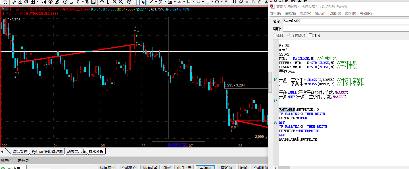The height and width of the screenshot is (169, 409).
Task: Open the 调试(D) menu
Action: [335, 14]
